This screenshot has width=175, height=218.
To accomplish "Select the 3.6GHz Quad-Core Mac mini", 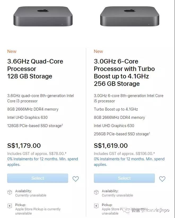I will click(38, 178).
